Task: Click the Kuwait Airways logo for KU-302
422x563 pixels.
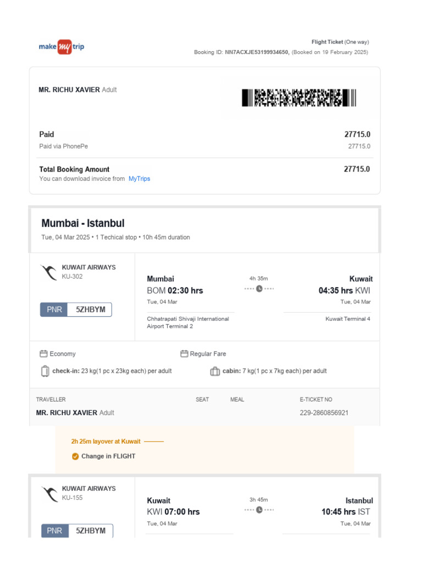Action: click(x=49, y=272)
